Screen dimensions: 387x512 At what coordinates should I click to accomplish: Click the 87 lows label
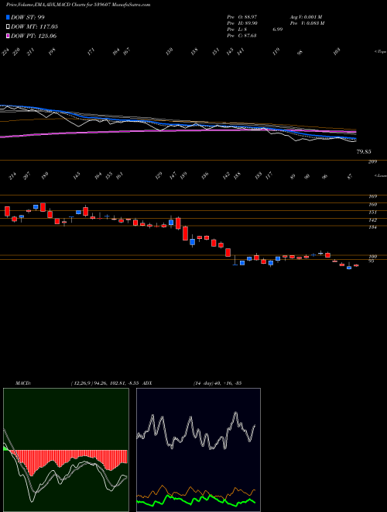[x=350, y=177]
